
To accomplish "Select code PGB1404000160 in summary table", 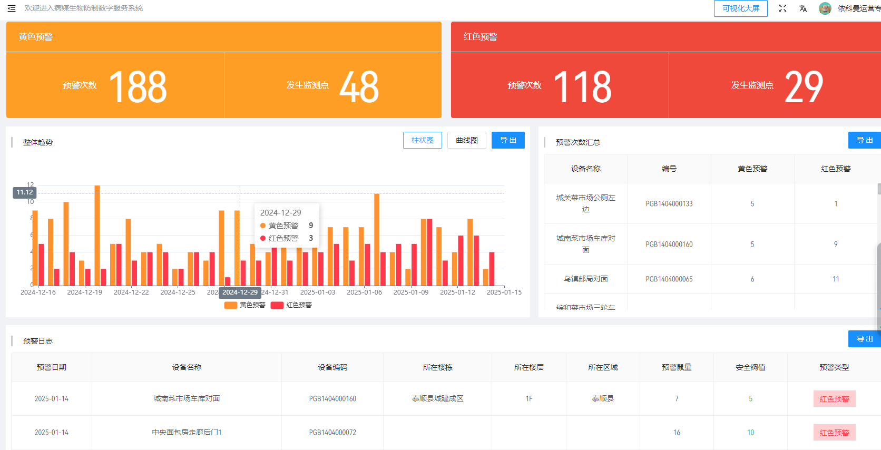I will coord(669,244).
